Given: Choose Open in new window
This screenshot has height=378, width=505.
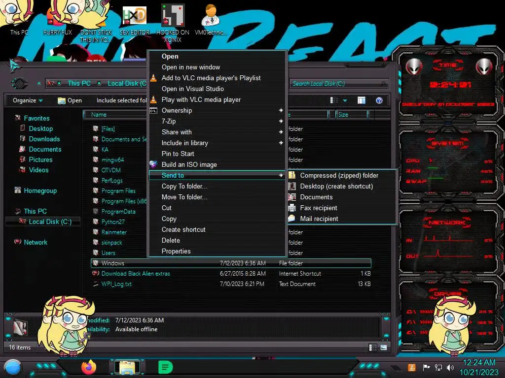Looking at the screenshot, I should 217,67.
